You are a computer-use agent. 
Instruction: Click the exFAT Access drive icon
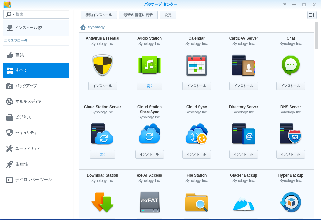point(150,202)
